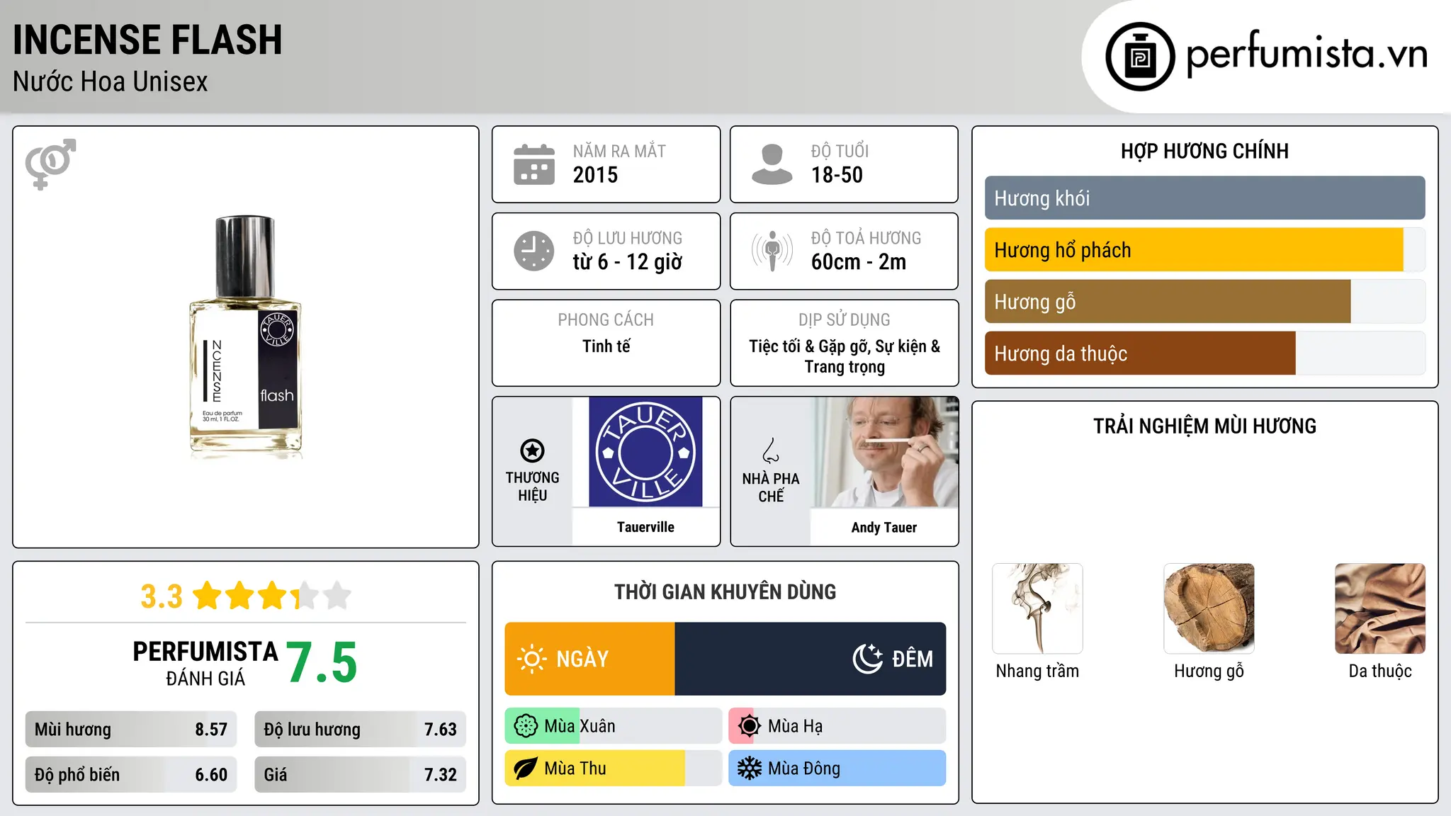This screenshot has height=816, width=1451.
Task: Click the age range 18-50
Action: coord(837,175)
